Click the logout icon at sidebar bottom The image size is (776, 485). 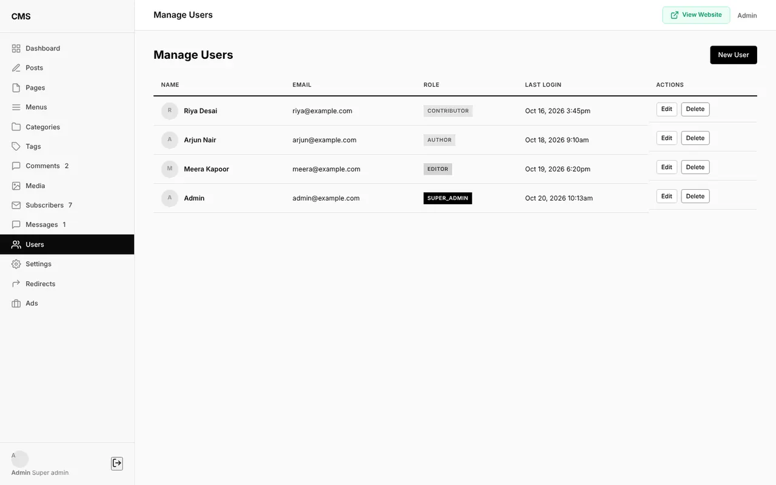coord(117,463)
